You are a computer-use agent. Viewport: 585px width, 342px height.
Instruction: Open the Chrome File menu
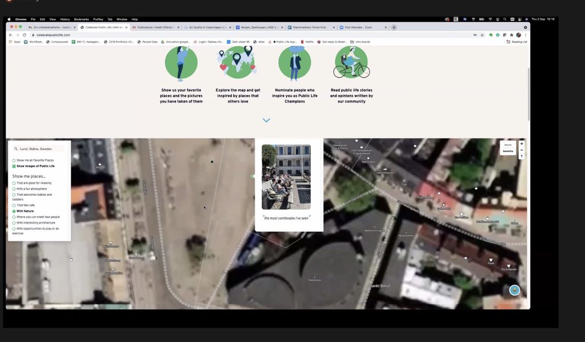click(x=33, y=19)
